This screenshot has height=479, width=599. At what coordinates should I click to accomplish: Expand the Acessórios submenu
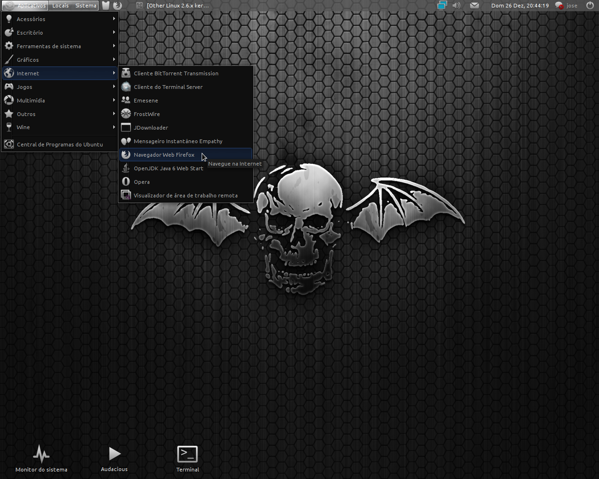(x=60, y=19)
